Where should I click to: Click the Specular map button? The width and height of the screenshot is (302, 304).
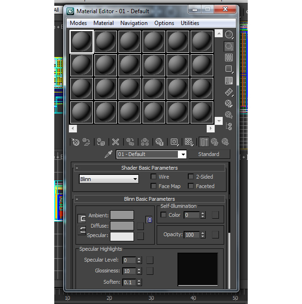140,236
